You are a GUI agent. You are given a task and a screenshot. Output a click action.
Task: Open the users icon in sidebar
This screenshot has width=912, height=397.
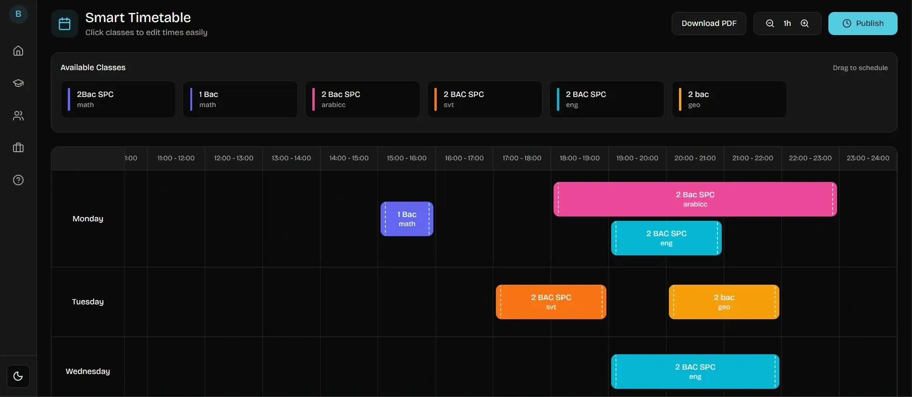pos(18,116)
